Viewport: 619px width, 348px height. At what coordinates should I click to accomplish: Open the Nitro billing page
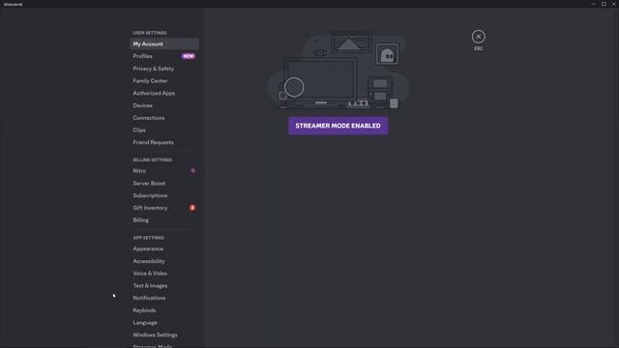164,171
